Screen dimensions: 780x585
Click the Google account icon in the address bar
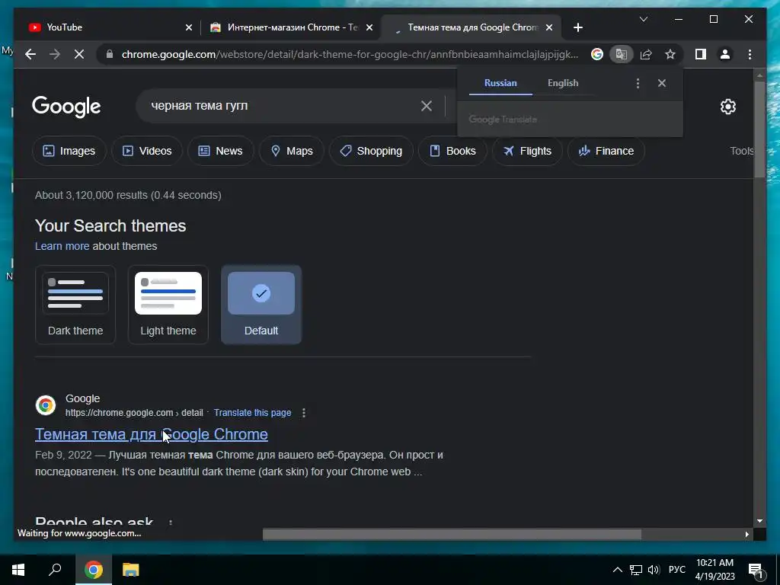tap(597, 54)
